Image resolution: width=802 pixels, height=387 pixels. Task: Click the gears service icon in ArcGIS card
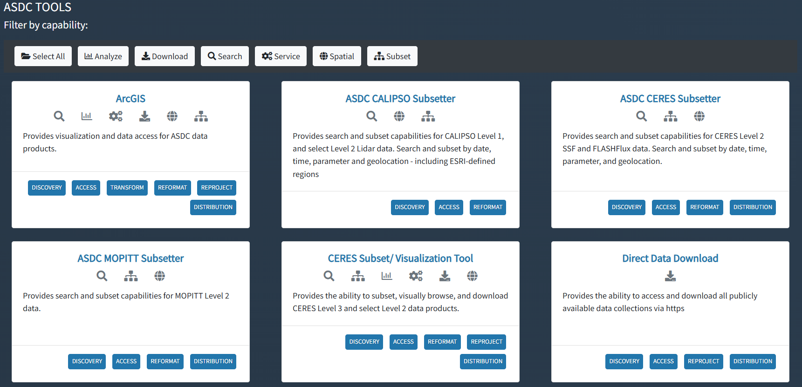[116, 116]
